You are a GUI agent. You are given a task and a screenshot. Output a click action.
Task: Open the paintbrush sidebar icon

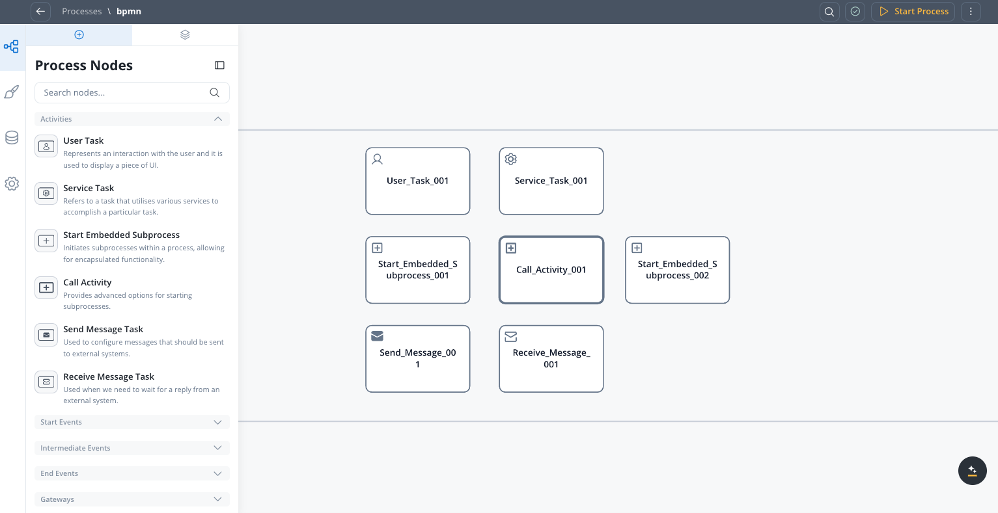pyautogui.click(x=12, y=92)
